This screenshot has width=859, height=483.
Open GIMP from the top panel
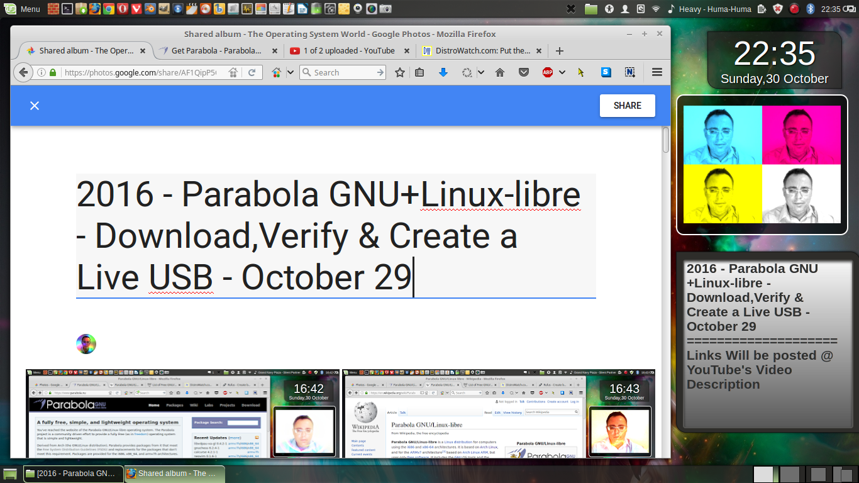163,9
